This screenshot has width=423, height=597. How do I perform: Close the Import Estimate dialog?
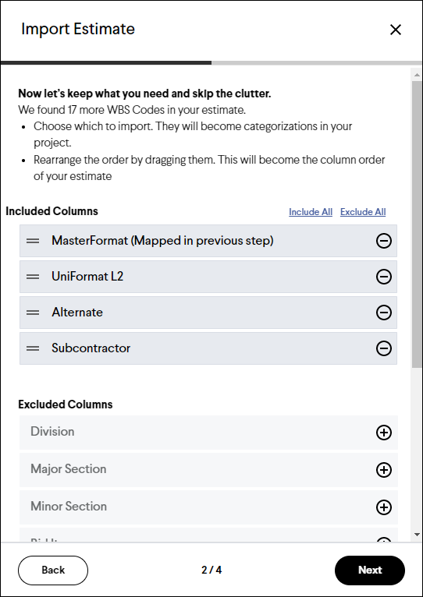click(396, 30)
